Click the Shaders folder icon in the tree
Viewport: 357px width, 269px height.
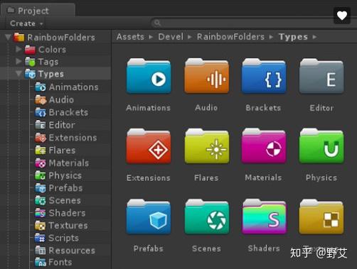coord(41,213)
